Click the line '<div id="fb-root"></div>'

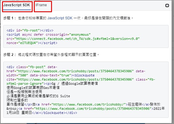click(30, 30)
